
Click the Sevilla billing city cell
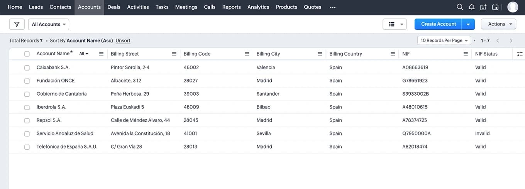click(264, 134)
